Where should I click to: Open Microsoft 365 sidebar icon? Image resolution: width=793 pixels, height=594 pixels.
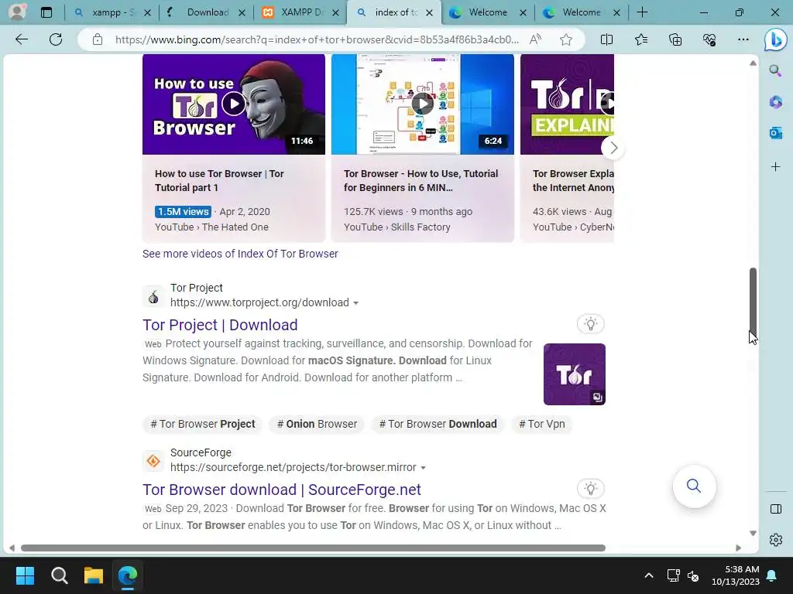point(775,102)
